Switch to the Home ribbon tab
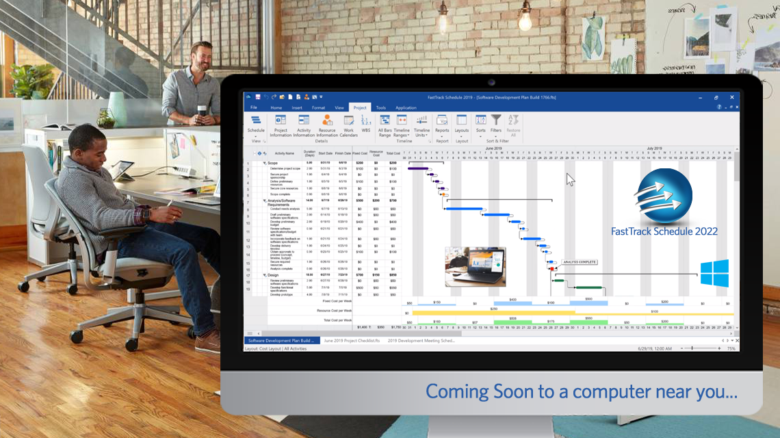 tap(276, 107)
